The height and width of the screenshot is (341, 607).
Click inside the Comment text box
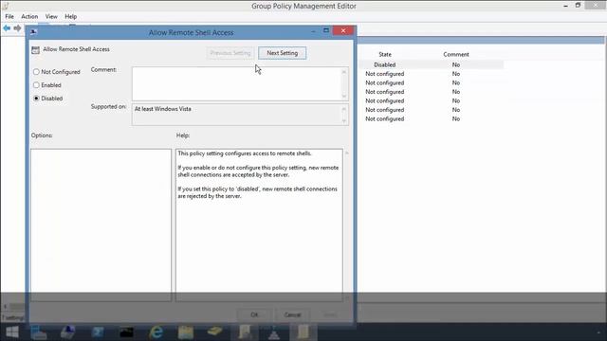tap(236, 84)
